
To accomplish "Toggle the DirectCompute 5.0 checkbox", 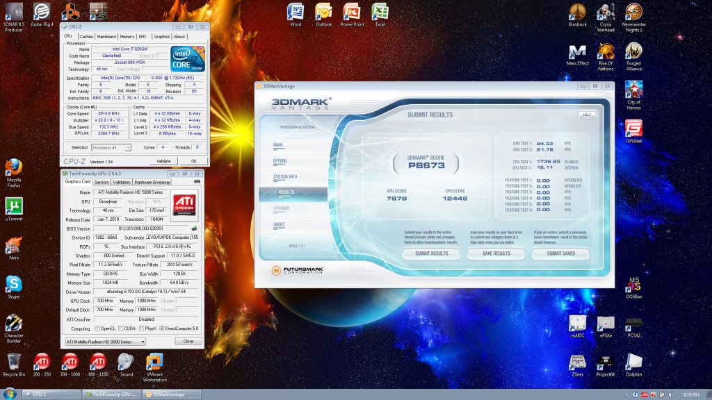I will 161,328.
